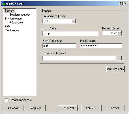129x114 pixels.
Task: Enable the Options avancées checkbox
Action: pyautogui.click(x=7, y=100)
